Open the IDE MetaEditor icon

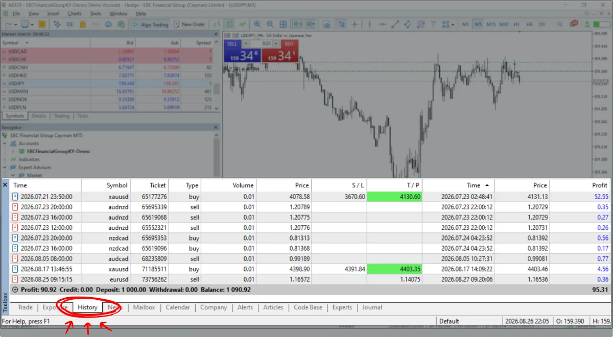[x=70, y=24]
